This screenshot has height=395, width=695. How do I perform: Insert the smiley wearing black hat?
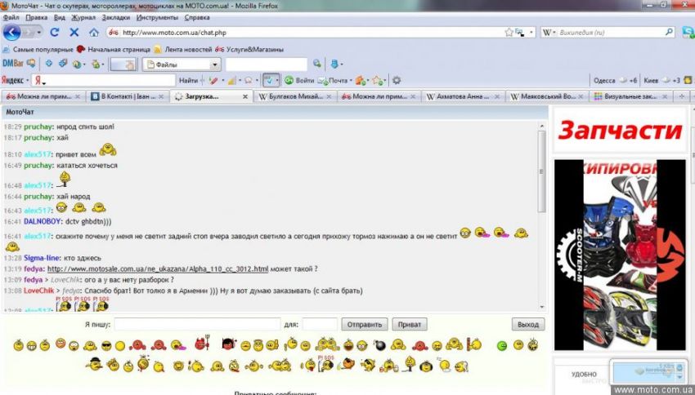(x=93, y=364)
